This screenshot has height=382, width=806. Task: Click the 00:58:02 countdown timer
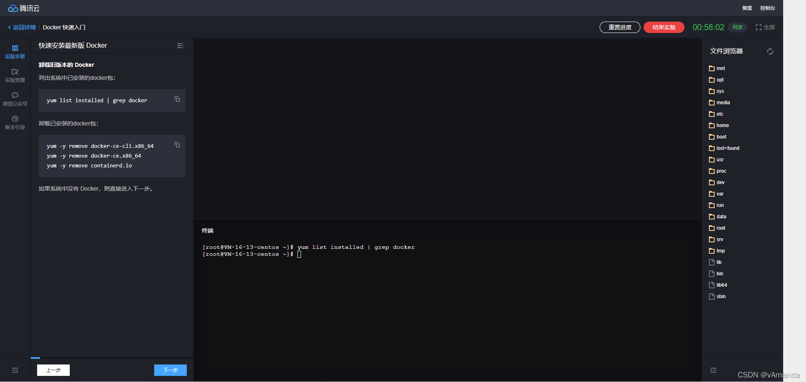coord(709,27)
